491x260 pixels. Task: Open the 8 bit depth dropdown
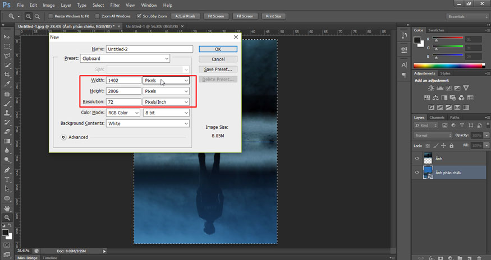pos(166,113)
